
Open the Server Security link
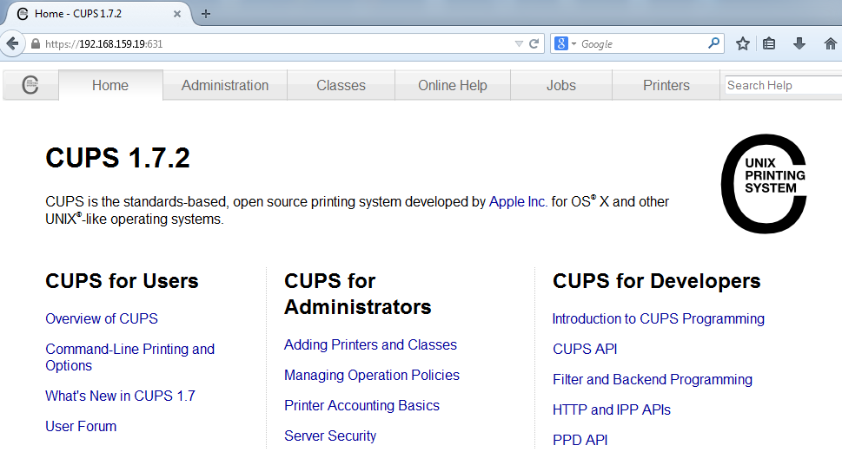(330, 436)
